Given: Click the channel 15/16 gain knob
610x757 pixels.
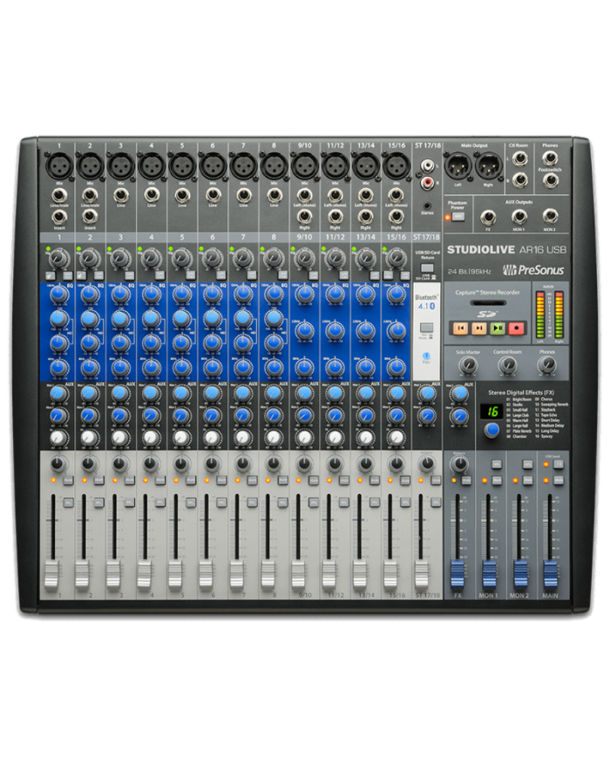Looking at the screenshot, I should [396, 259].
